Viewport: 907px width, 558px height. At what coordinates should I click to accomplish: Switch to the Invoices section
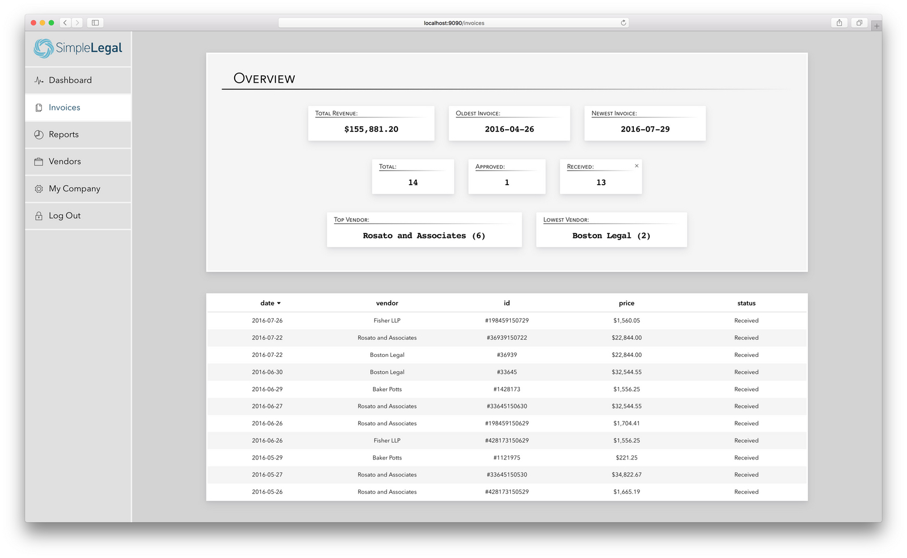(x=64, y=107)
